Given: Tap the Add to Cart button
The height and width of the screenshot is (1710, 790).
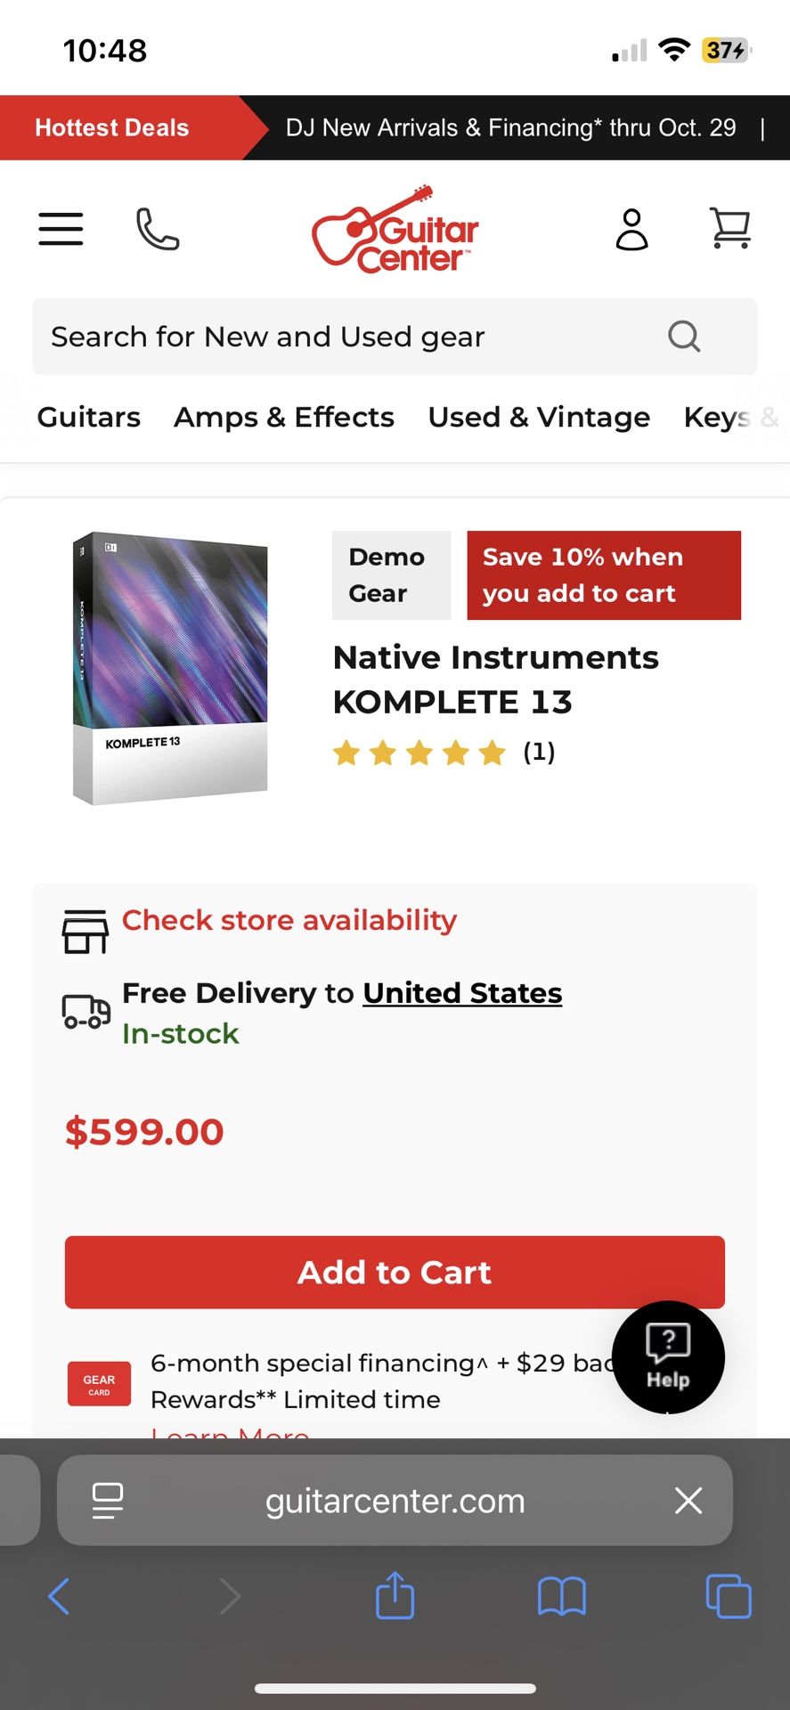Looking at the screenshot, I should (x=394, y=1273).
